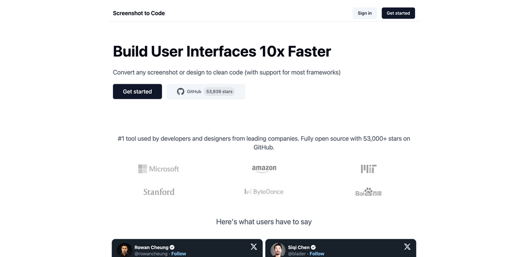528x257 pixels.
Task: Open Rowan Cheung's profile avatar
Action: pos(124,250)
